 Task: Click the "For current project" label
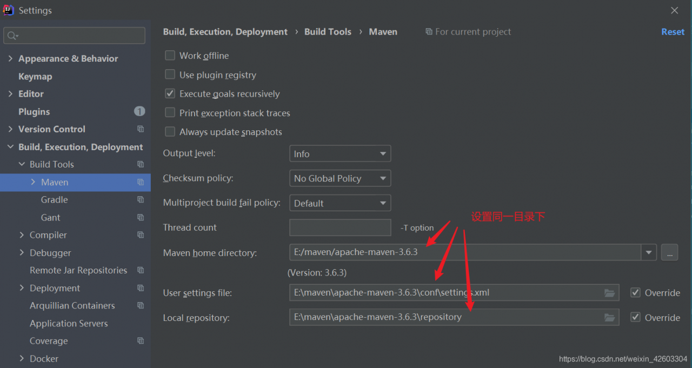coord(473,32)
